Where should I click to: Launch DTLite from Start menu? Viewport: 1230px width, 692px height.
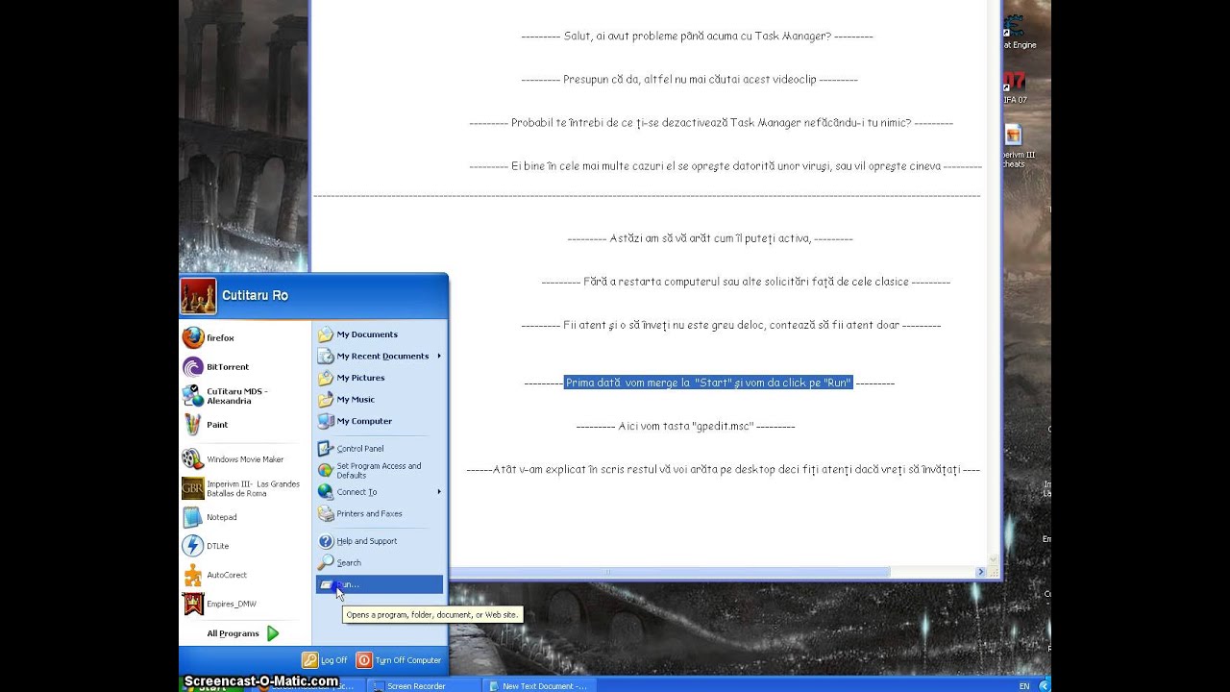(x=245, y=546)
